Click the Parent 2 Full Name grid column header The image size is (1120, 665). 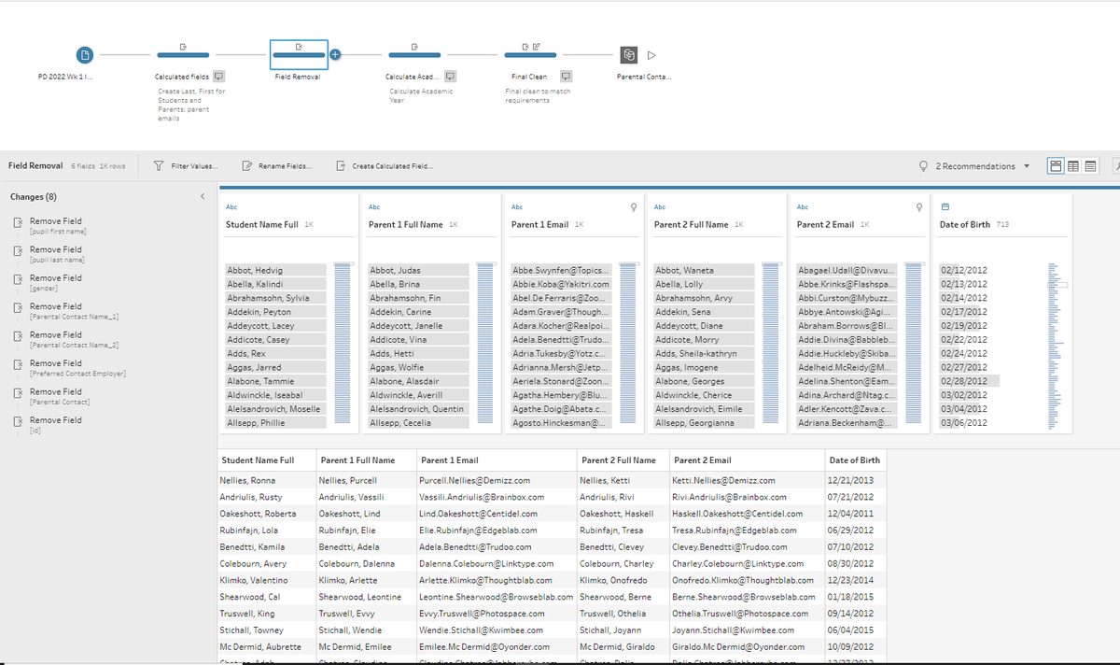point(623,460)
